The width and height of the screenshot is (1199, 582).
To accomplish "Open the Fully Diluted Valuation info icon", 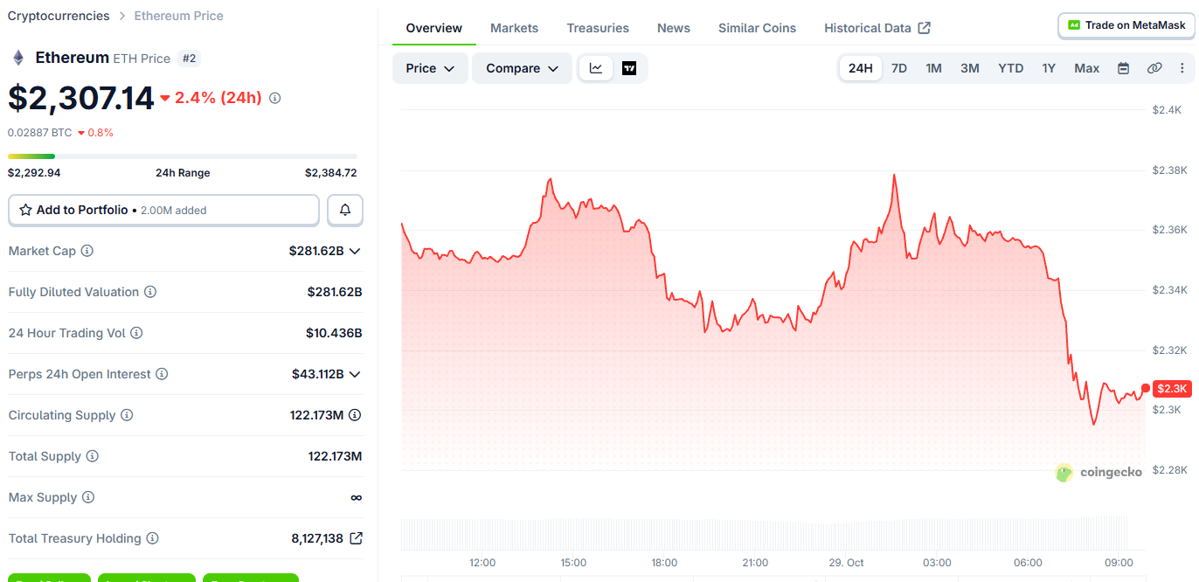I will pyautogui.click(x=150, y=292).
